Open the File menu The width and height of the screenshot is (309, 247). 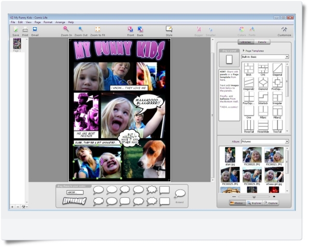(x=13, y=22)
